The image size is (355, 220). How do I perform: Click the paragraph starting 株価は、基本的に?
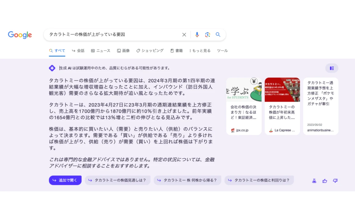click(x=131, y=138)
